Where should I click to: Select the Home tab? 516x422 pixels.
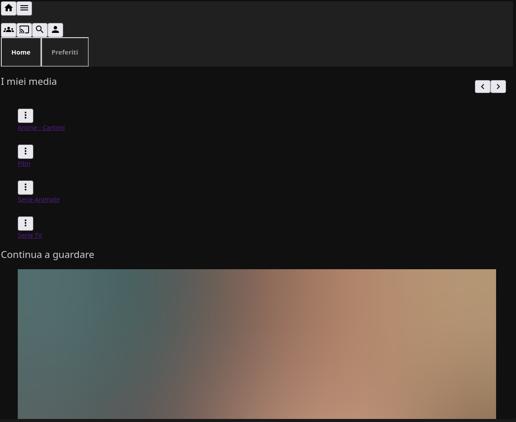[21, 52]
